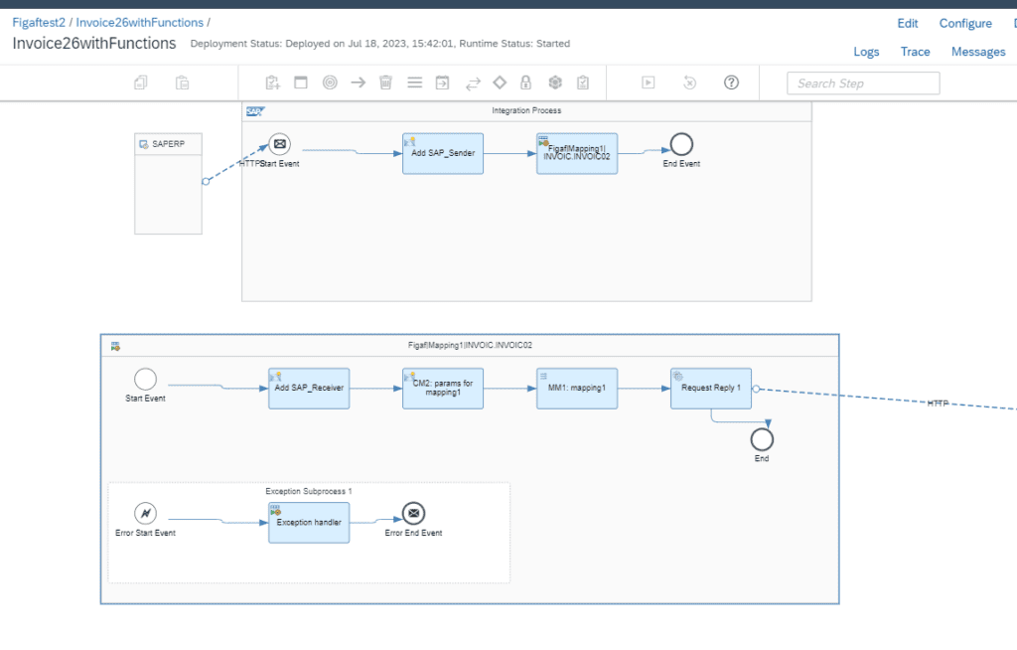
Task: Open the Persistence cube icon
Action: [555, 82]
